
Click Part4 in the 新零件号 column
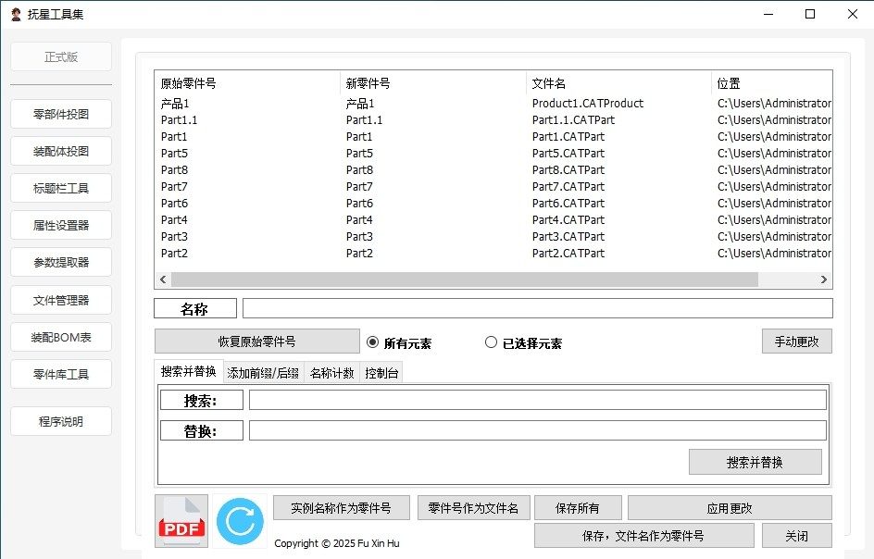point(359,220)
